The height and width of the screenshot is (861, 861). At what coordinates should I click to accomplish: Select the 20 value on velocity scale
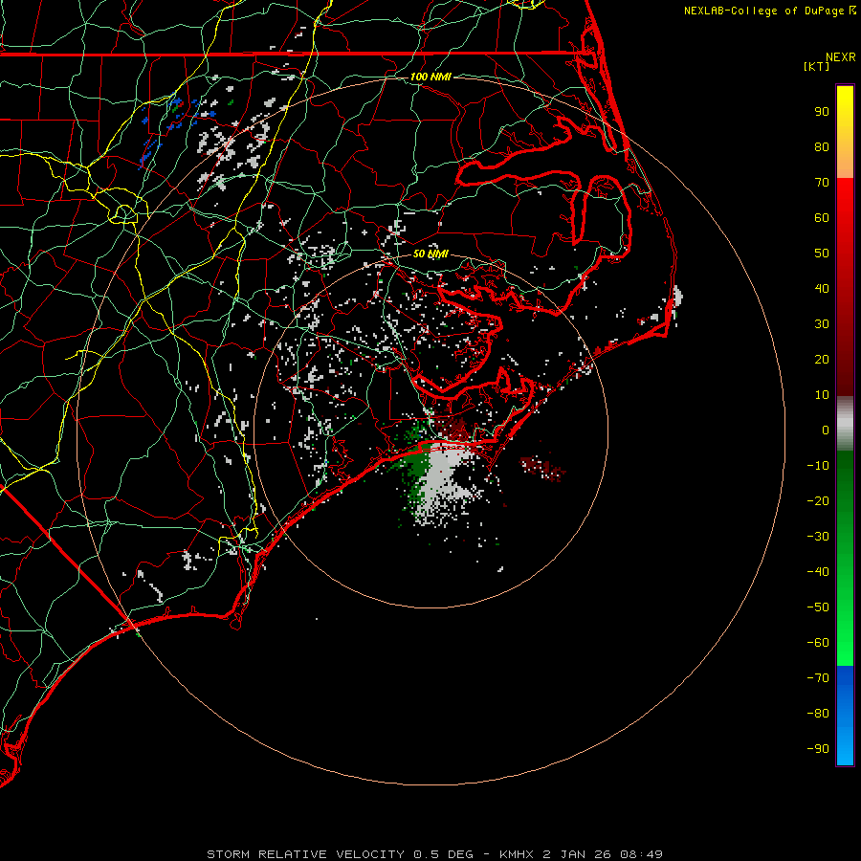pos(822,359)
